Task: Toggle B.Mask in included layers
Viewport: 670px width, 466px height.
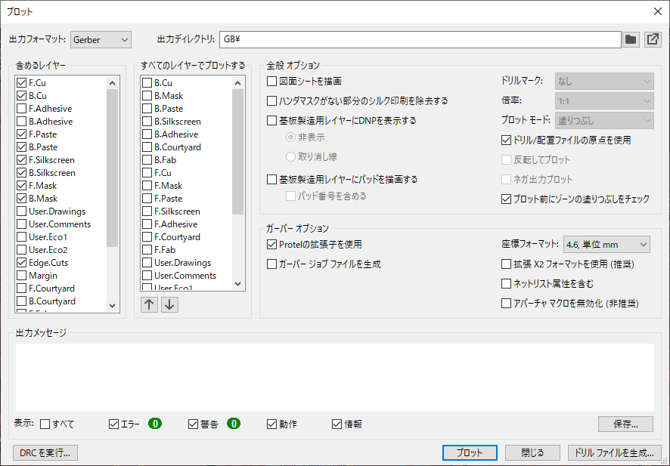Action: click(21, 199)
